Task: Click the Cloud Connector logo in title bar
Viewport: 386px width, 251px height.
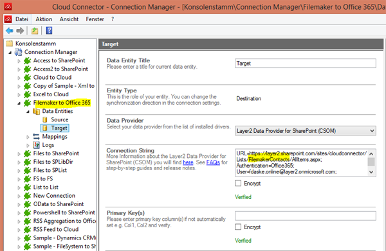Action: [x=8, y=6]
